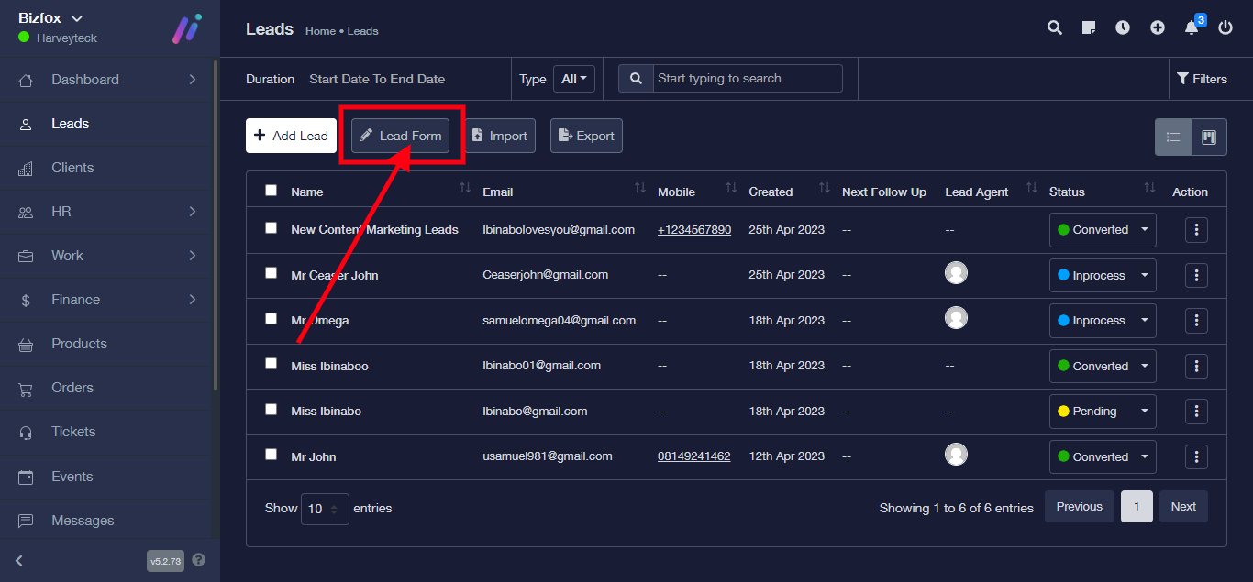1253x582 pixels.
Task: Expand the HR sidebar menu
Action: pos(108,212)
